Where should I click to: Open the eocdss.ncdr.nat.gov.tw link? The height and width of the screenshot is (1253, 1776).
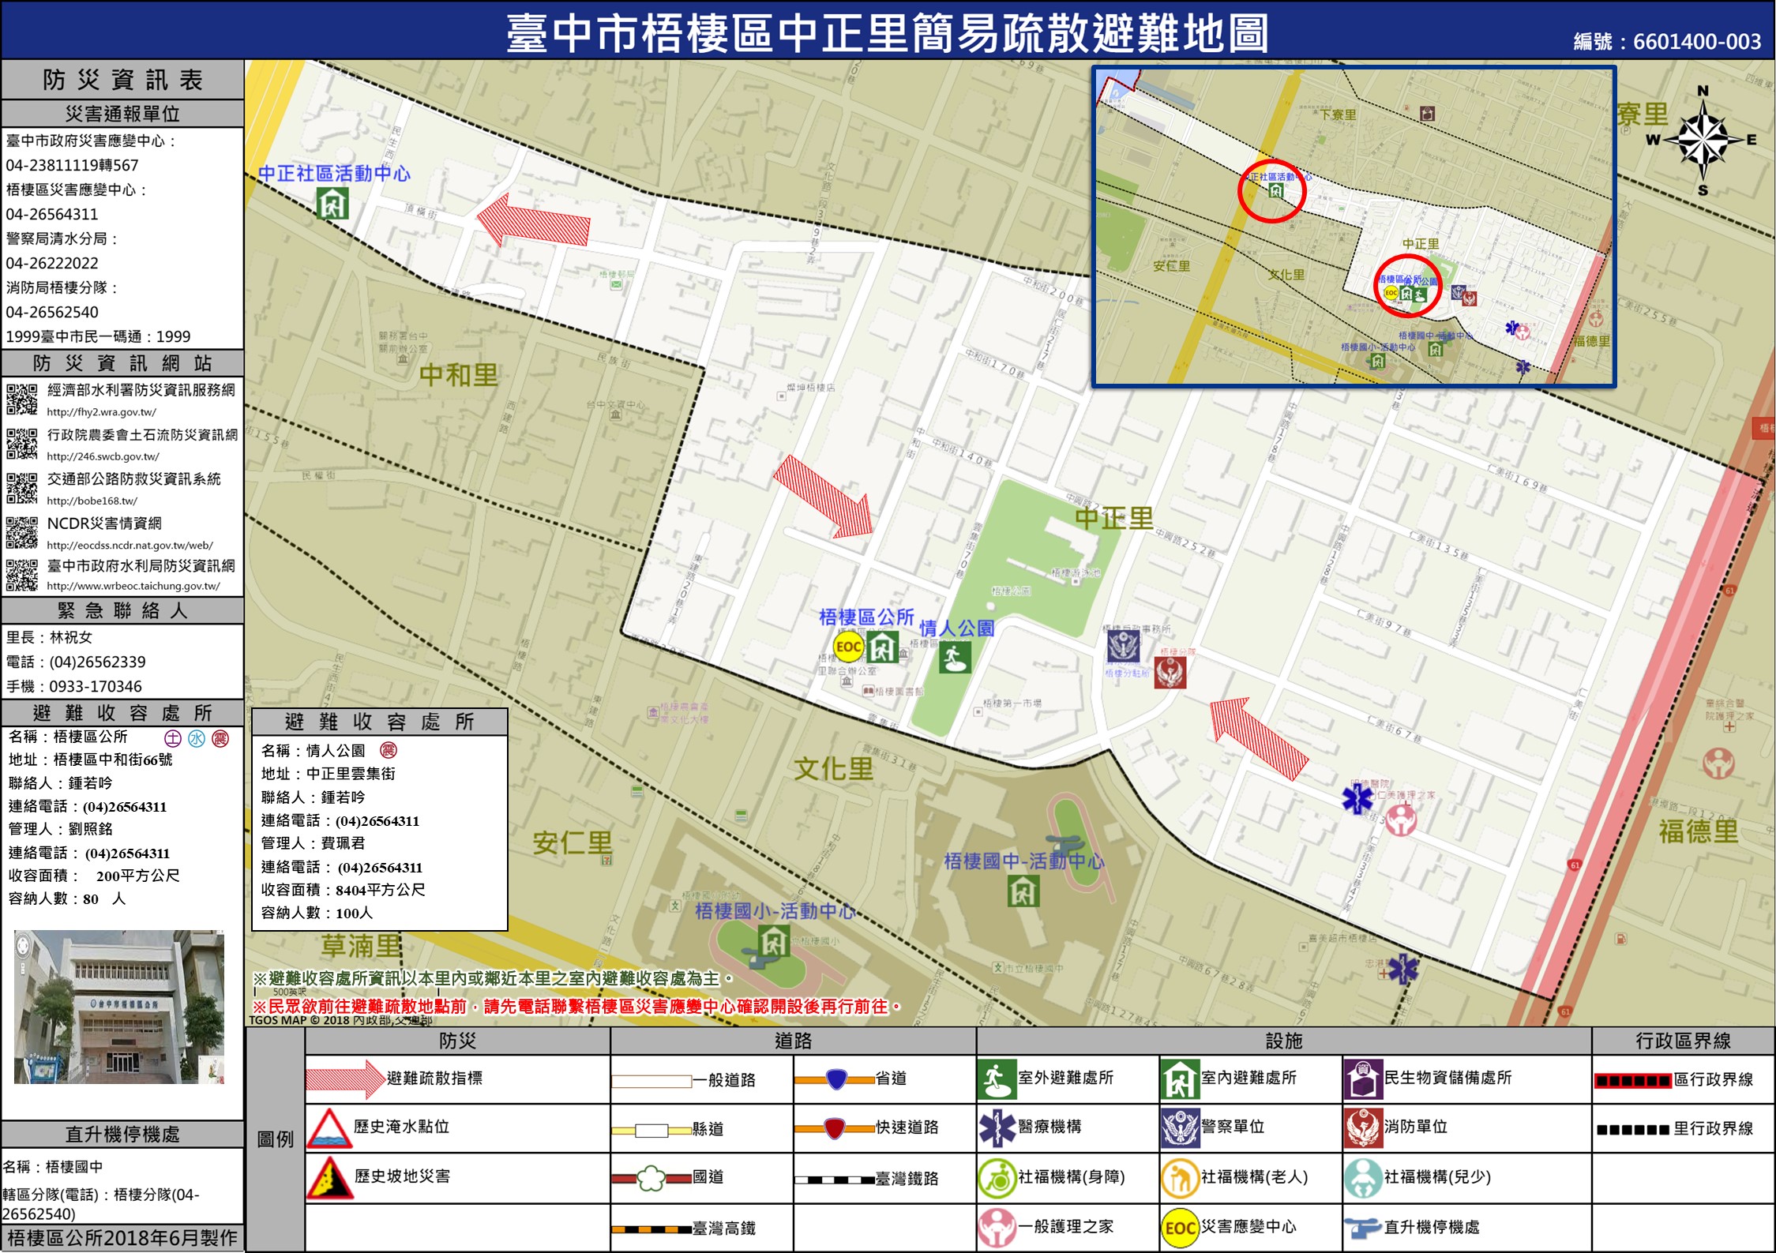[130, 546]
